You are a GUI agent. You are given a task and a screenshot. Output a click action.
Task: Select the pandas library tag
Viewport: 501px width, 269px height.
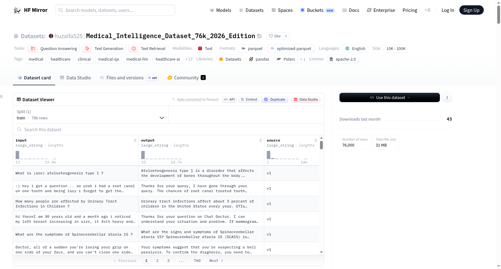tap(259, 59)
